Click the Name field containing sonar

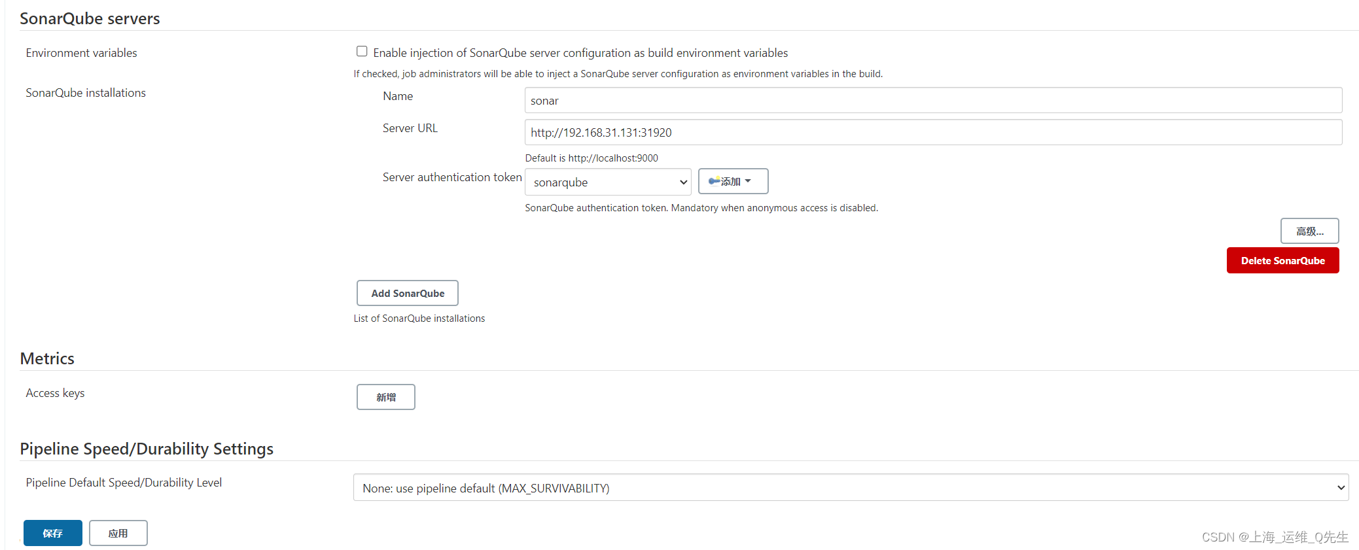tap(933, 100)
